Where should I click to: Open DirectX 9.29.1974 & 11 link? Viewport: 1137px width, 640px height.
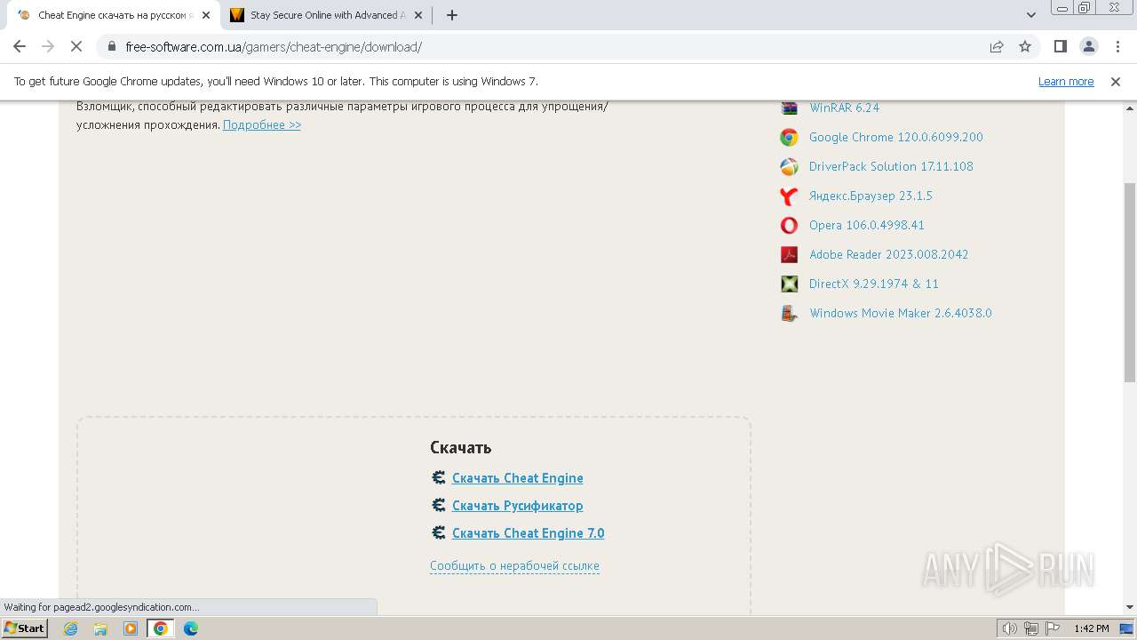tap(874, 284)
